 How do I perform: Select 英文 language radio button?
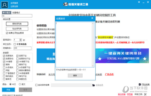pos(20,84)
